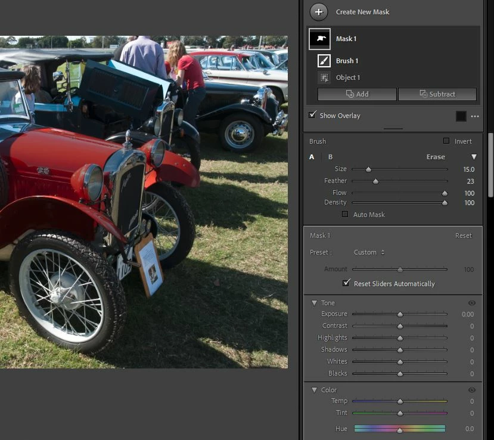The image size is (494, 440).
Task: Enable the Auto Mask checkbox
Action: click(x=345, y=214)
